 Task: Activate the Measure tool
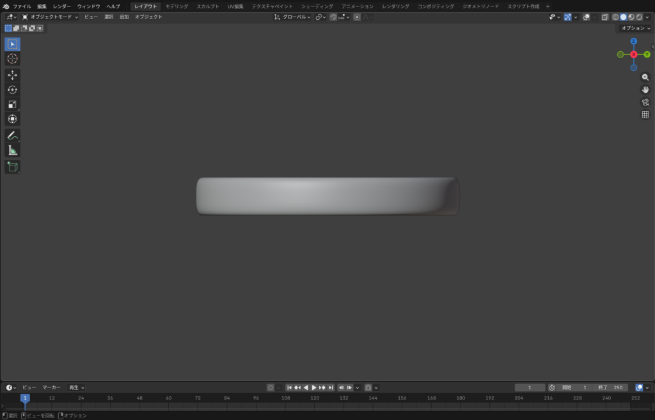pos(12,150)
